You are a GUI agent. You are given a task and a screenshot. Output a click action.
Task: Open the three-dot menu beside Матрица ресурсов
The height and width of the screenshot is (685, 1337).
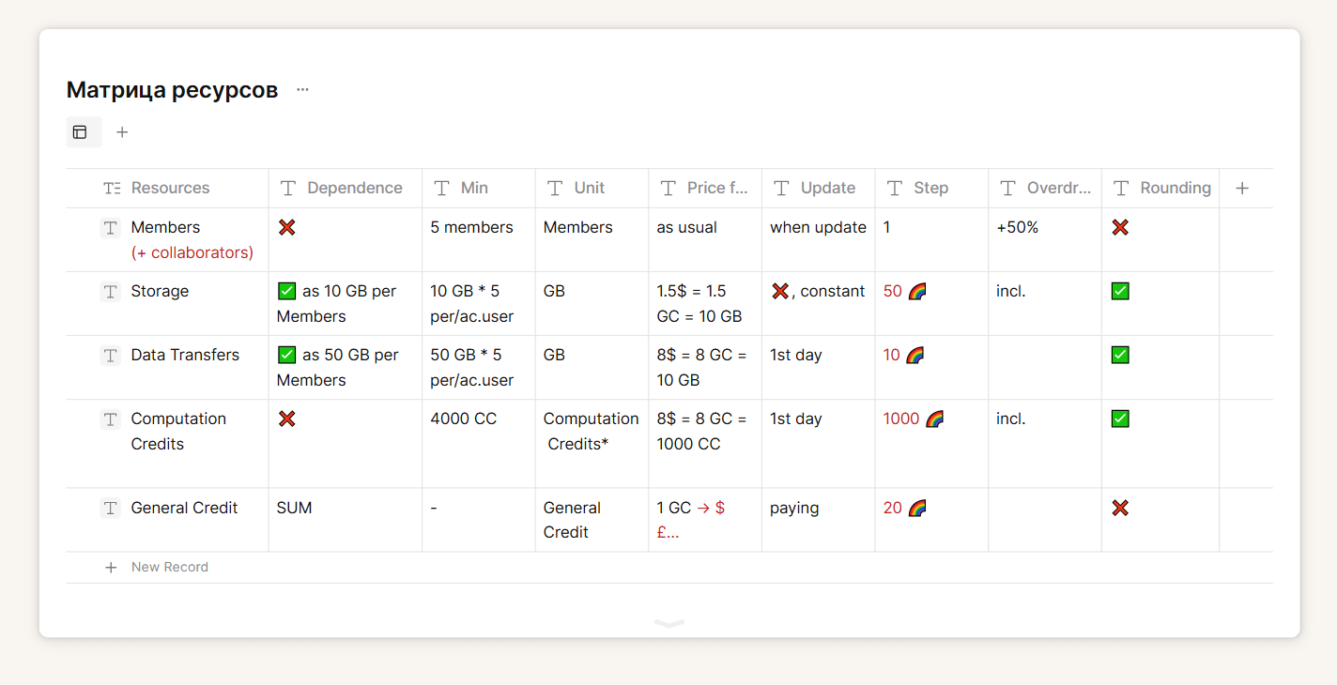pos(302,90)
